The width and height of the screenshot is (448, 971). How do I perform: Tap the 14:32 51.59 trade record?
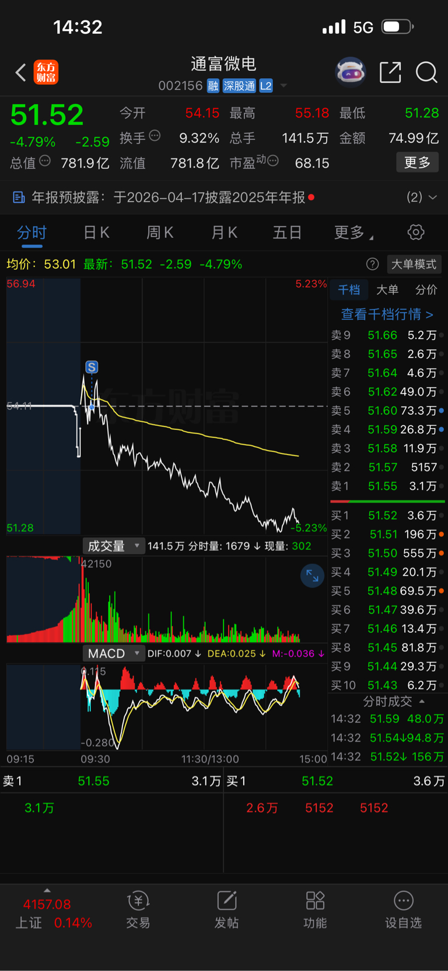tap(387, 719)
